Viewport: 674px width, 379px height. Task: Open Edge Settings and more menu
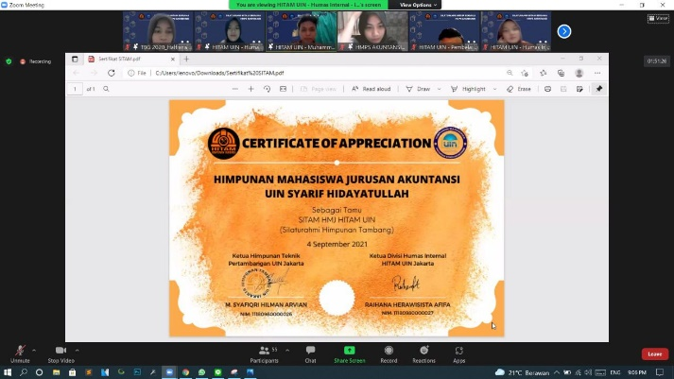coord(597,73)
